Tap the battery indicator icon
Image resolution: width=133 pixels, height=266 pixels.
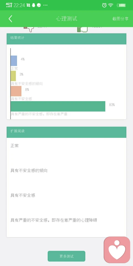(121, 5)
